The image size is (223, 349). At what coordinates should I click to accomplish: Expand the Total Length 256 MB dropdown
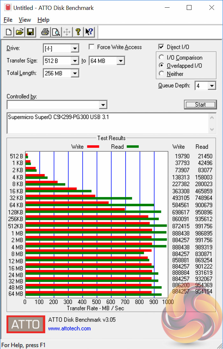pos(75,73)
